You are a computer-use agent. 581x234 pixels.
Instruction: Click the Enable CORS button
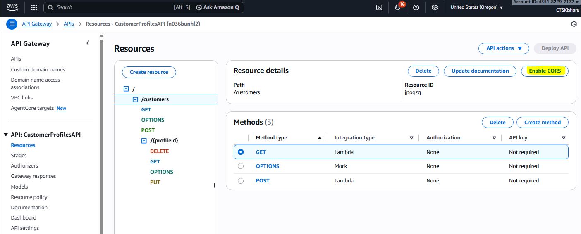pyautogui.click(x=545, y=71)
